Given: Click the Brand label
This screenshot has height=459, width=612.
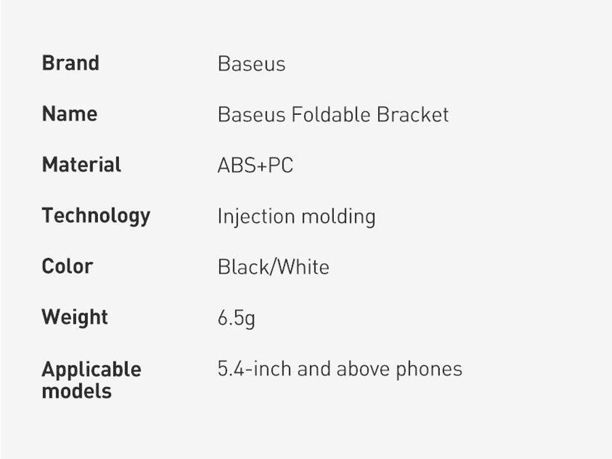Looking at the screenshot, I should (70, 63).
